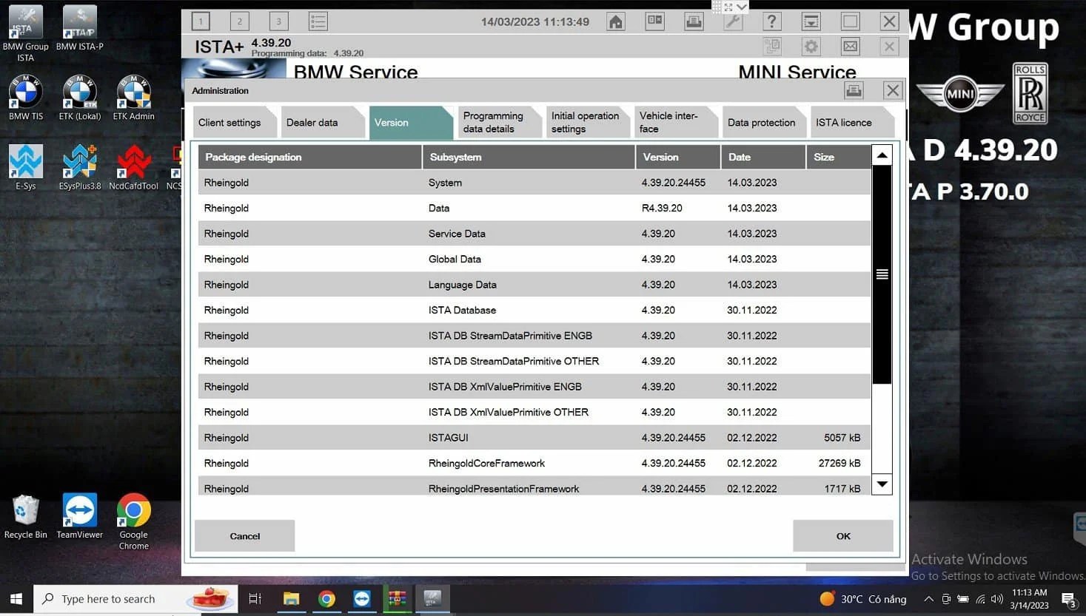Click the version table scroll up arrow
This screenshot has height=616, width=1086.
point(882,155)
